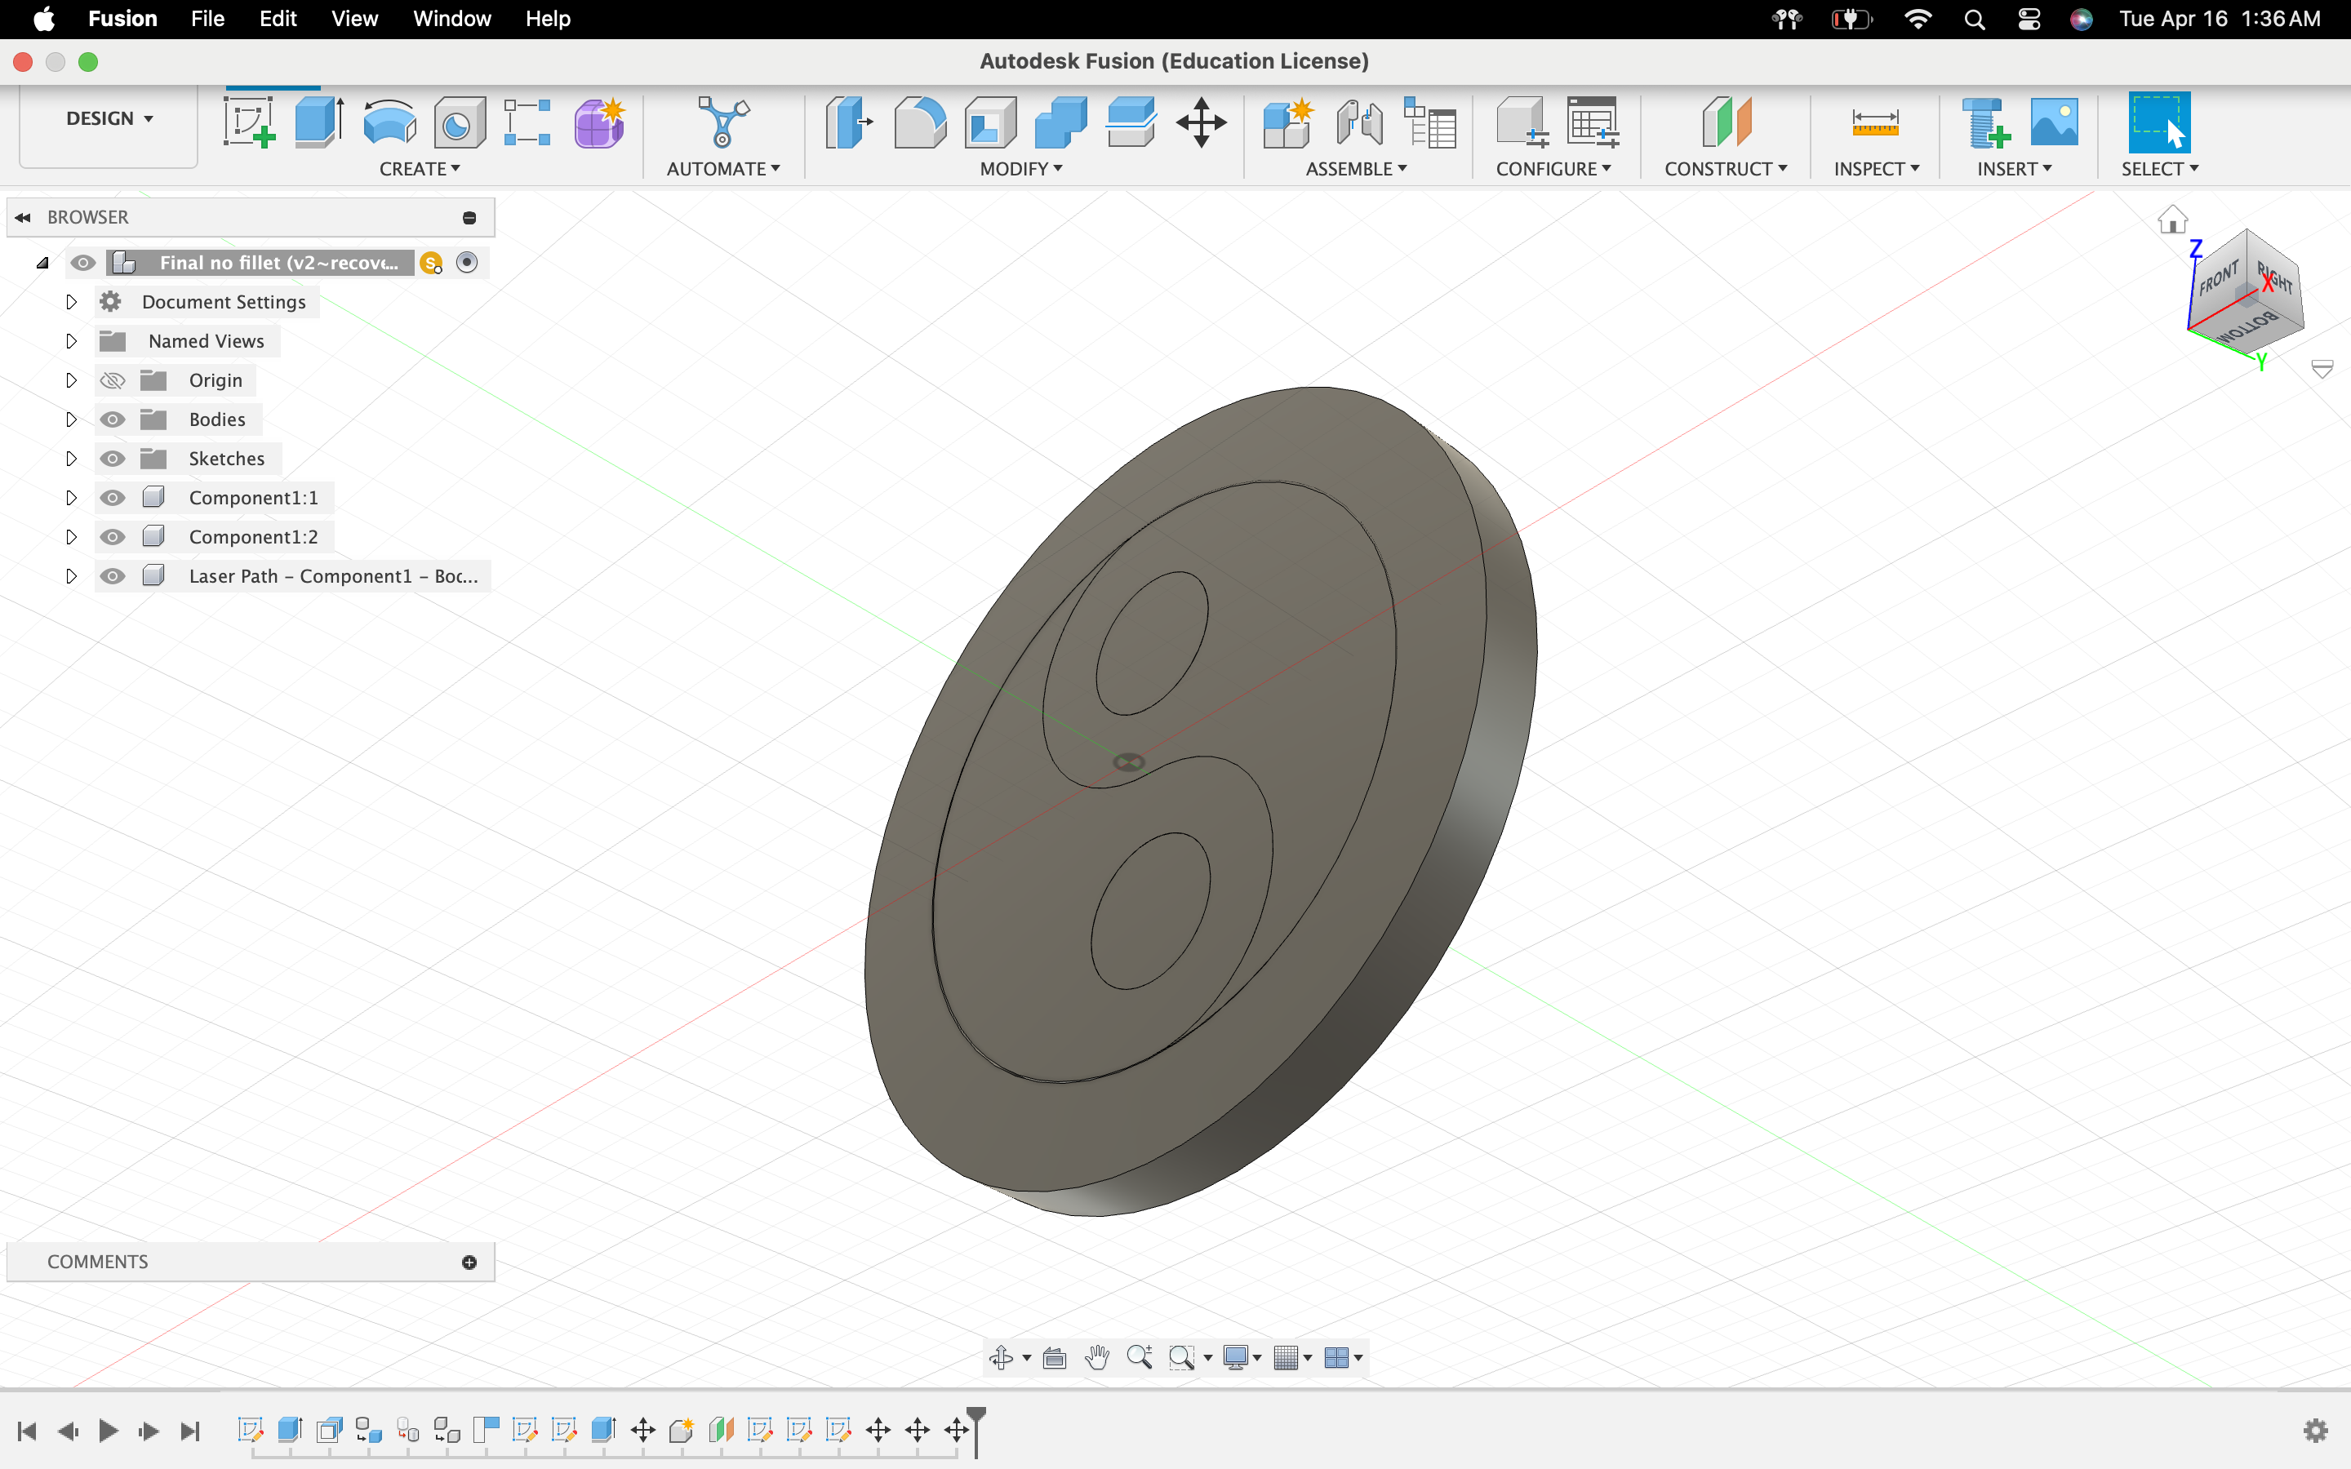Hide the Bodies folder

113,419
